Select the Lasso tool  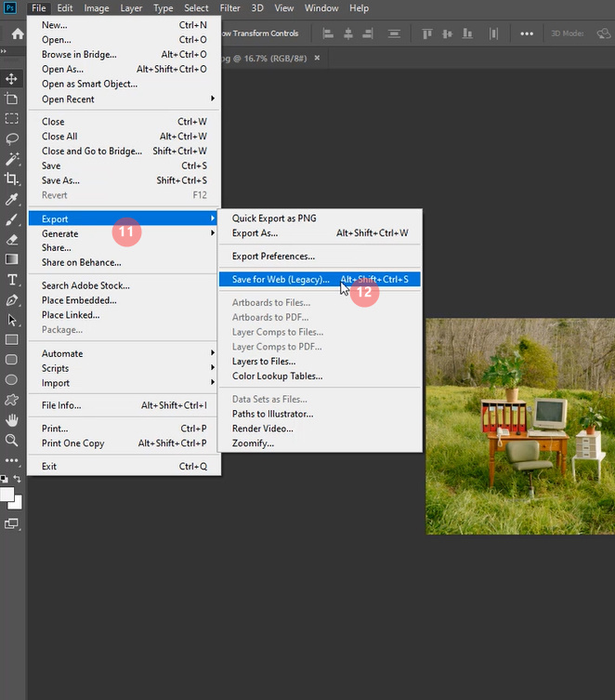pos(12,139)
